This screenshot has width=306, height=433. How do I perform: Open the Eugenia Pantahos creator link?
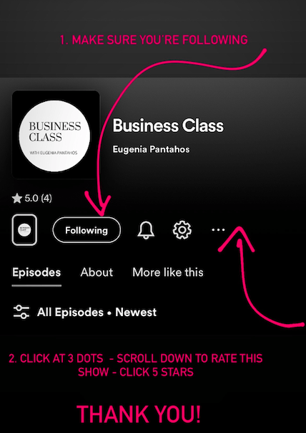point(151,149)
